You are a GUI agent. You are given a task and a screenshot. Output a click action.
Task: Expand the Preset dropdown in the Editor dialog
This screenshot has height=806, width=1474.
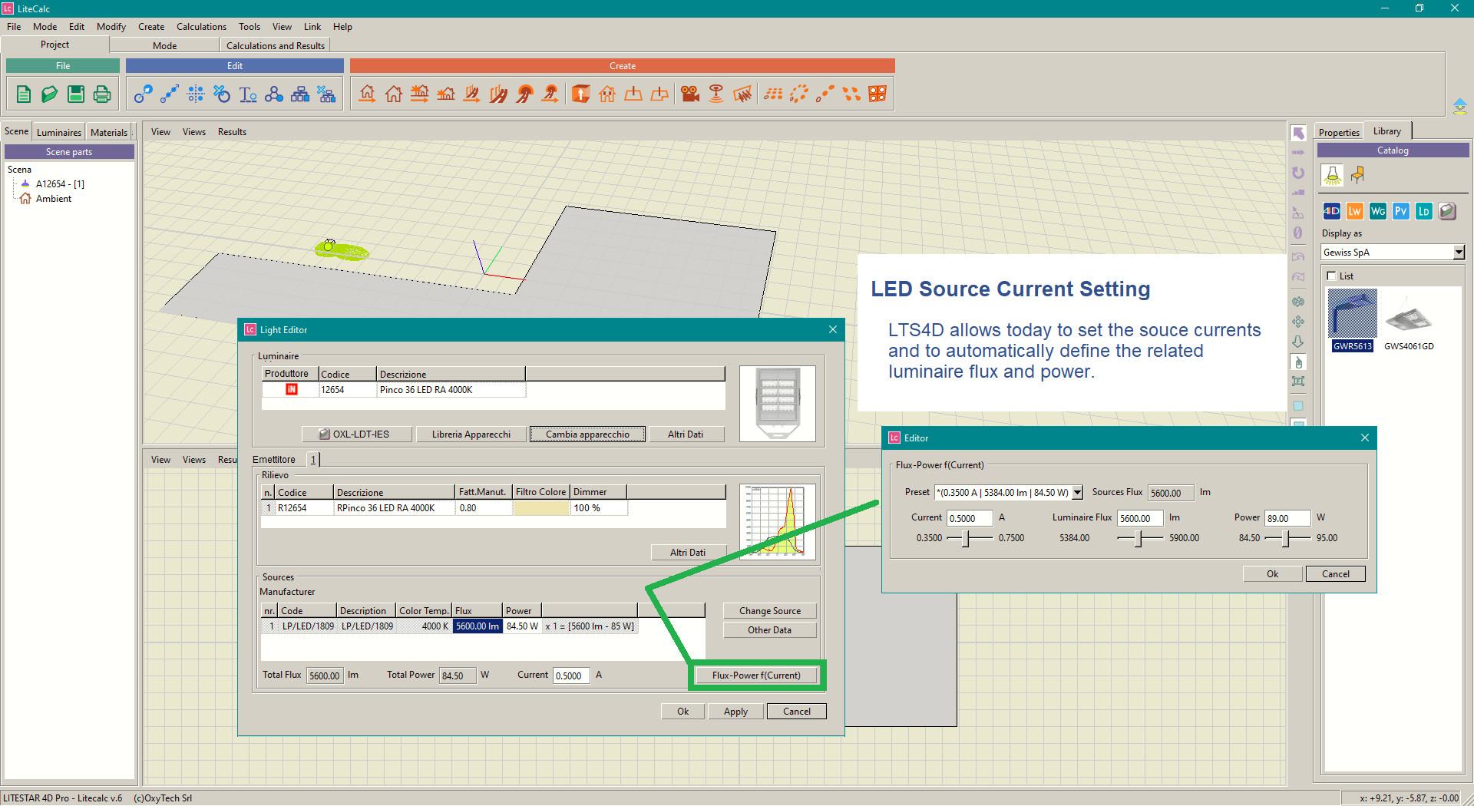click(x=1077, y=493)
